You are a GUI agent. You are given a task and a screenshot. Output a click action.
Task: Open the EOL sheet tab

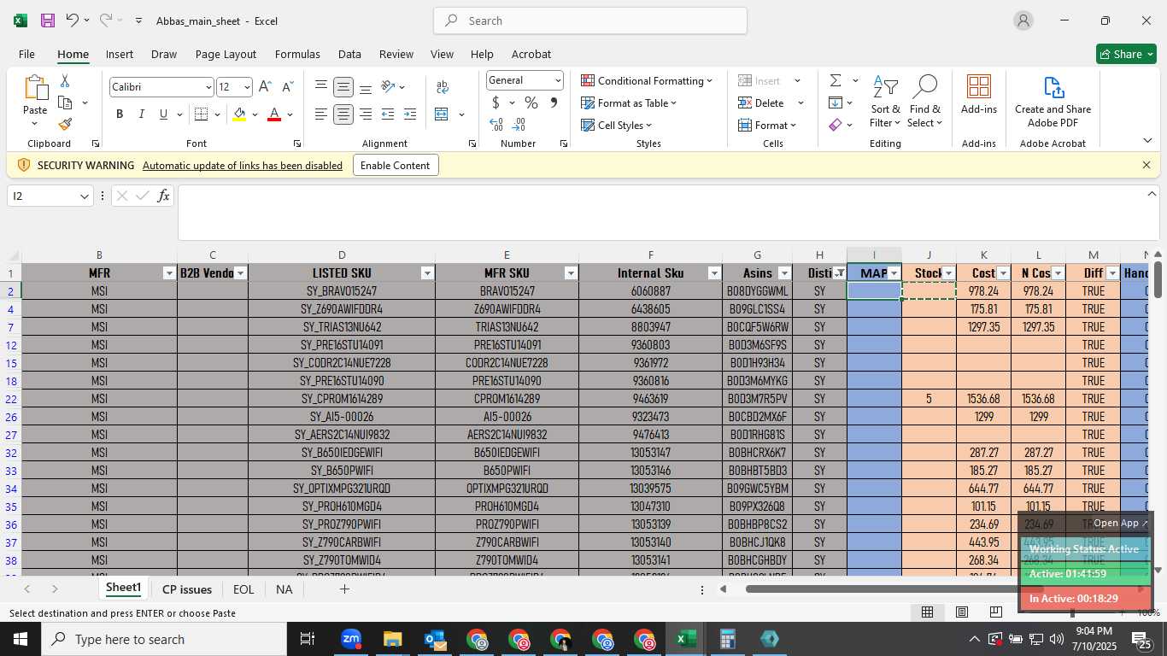243,589
